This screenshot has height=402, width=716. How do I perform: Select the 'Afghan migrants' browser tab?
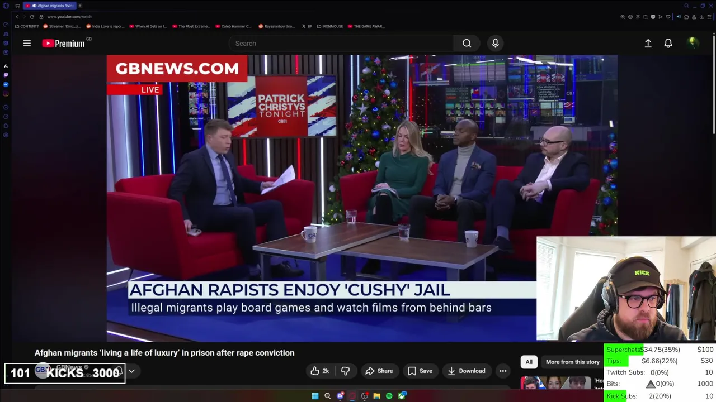(49, 6)
